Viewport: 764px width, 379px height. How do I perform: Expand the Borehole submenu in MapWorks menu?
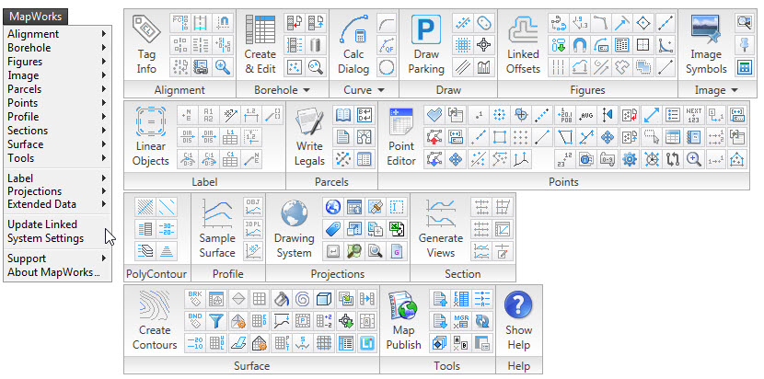click(104, 47)
